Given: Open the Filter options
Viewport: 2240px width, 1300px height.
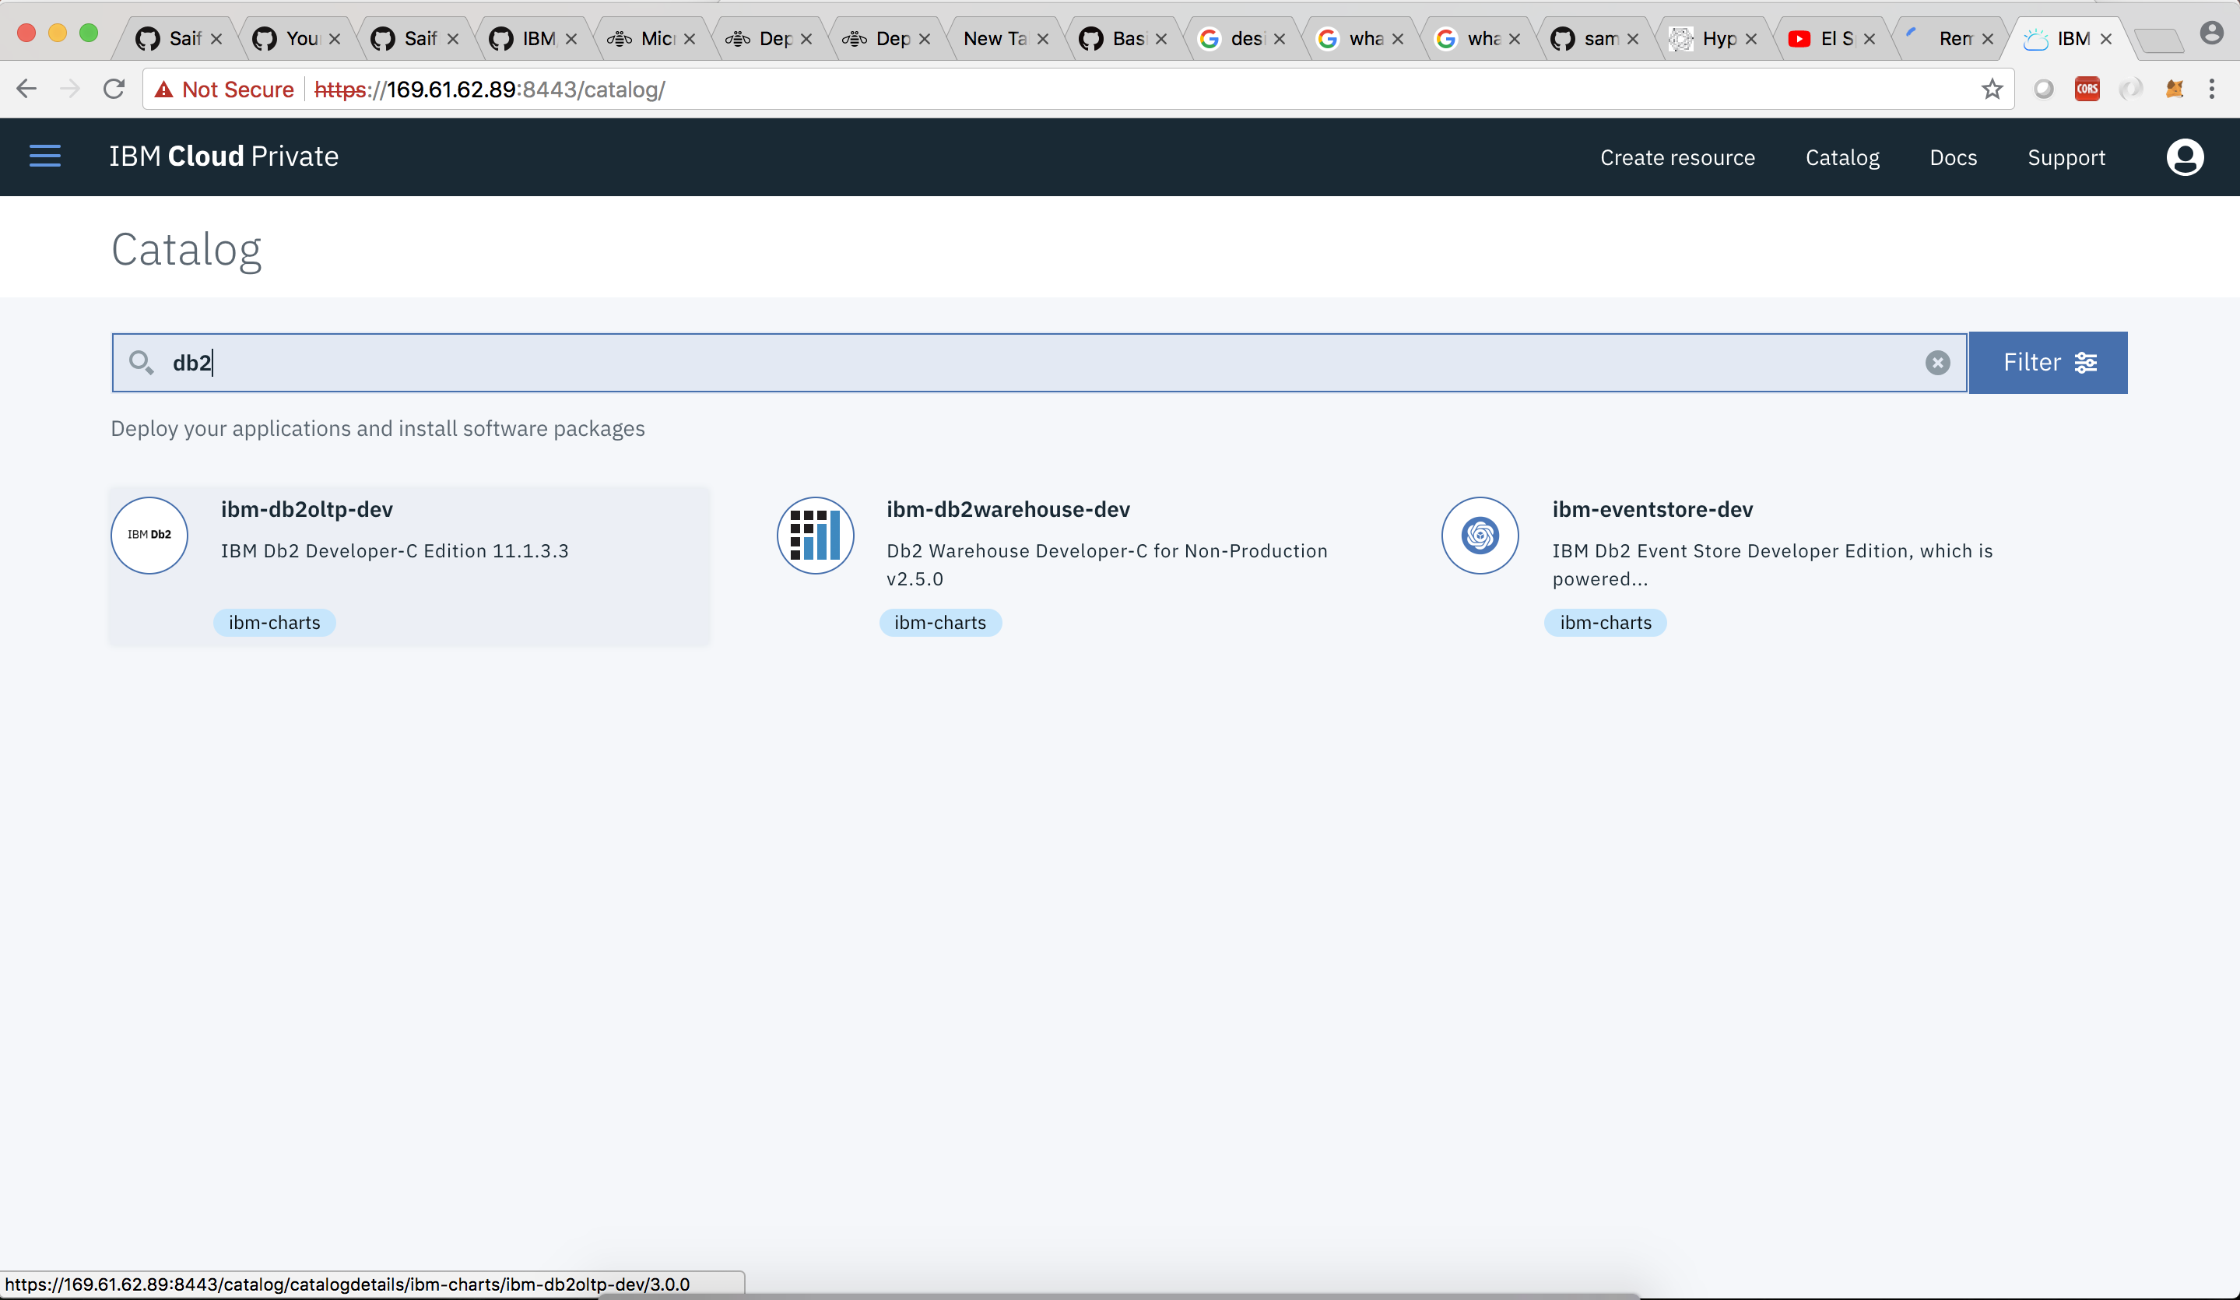Looking at the screenshot, I should [x=2048, y=363].
